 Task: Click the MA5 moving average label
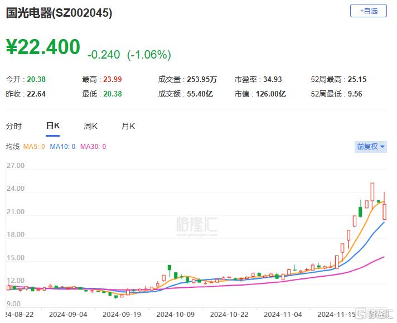pyautogui.click(x=34, y=146)
